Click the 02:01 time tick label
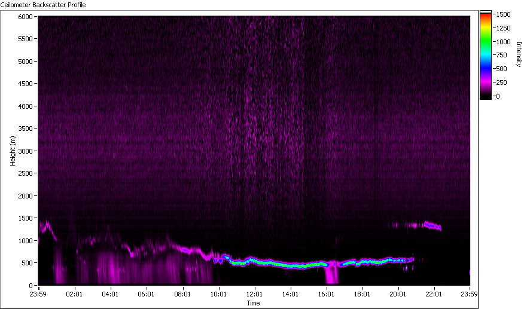Image resolution: width=524 pixels, height=309 pixels. tap(74, 294)
